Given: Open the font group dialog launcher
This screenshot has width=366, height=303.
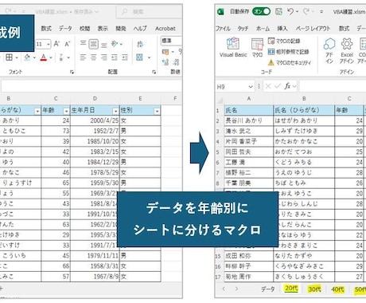Looking at the screenshot, I should click(72, 72).
